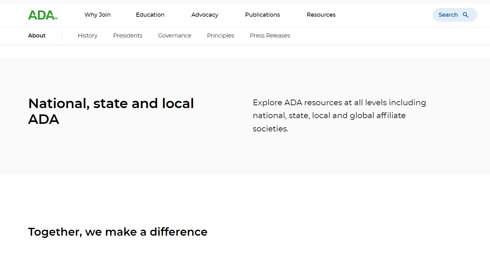Open the Principles link
This screenshot has height=259, width=490.
click(x=221, y=36)
